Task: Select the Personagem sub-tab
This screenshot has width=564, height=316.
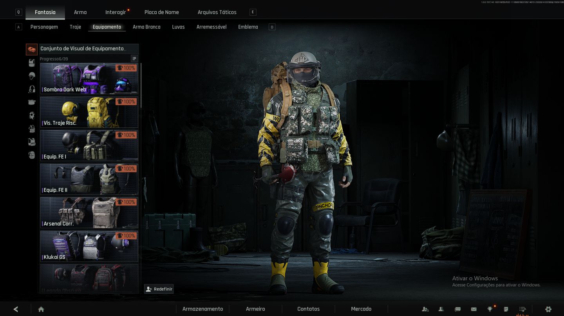Action: pyautogui.click(x=44, y=27)
